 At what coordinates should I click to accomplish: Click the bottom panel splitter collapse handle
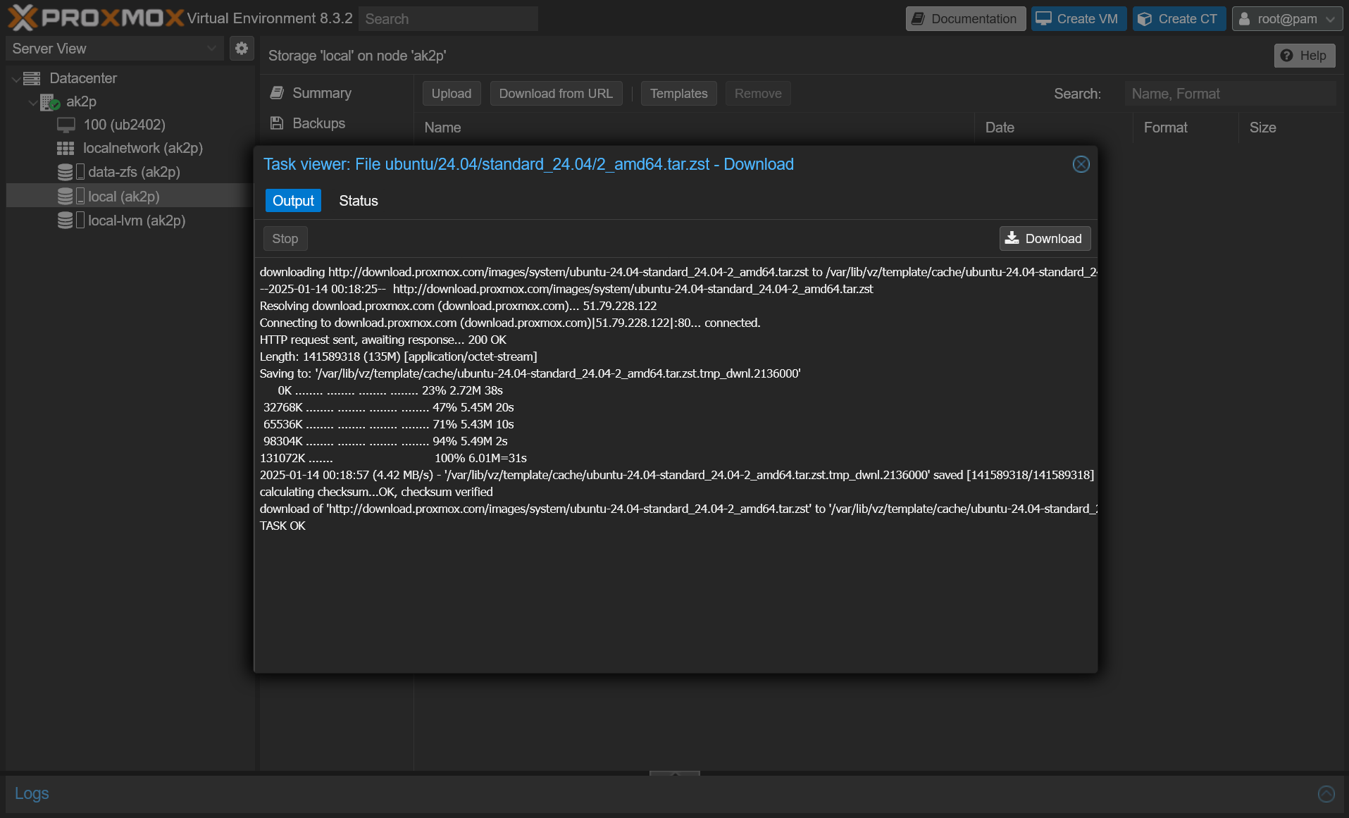click(x=675, y=773)
